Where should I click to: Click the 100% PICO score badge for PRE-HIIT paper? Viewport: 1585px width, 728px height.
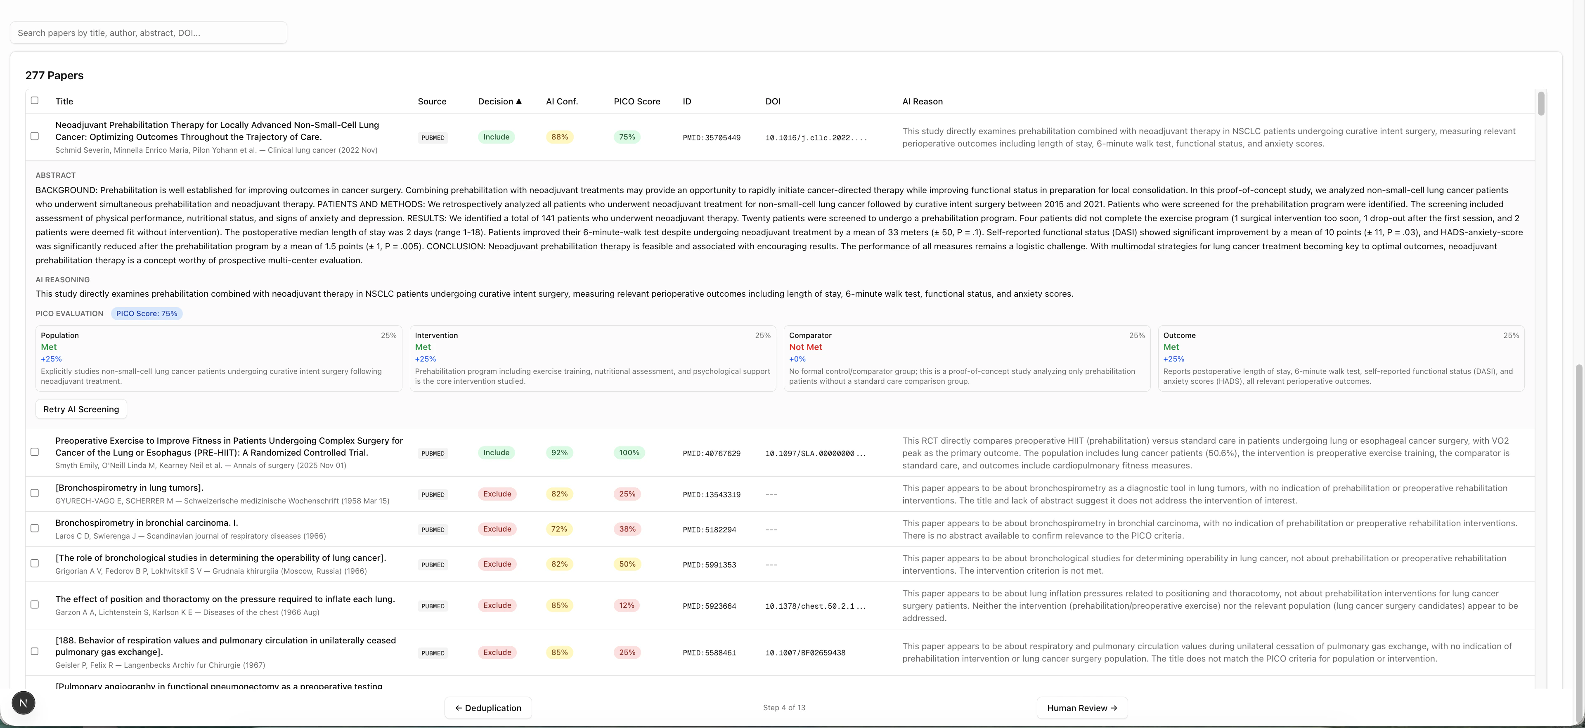[x=628, y=452]
